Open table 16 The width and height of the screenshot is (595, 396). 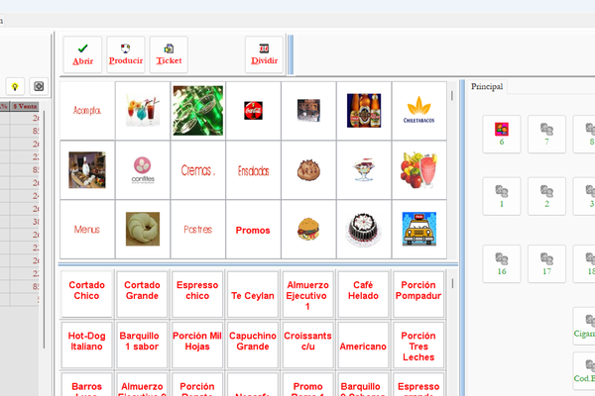[502, 263]
